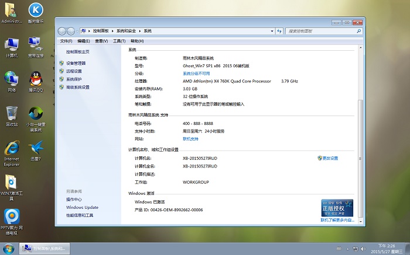
Task: Click the 更改设置 link
Action: [330, 158]
